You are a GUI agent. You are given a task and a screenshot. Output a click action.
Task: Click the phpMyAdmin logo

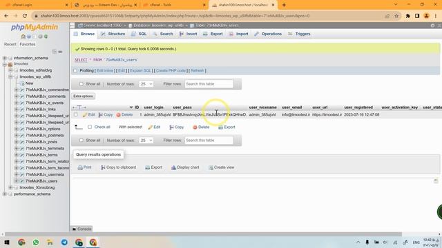(35, 28)
